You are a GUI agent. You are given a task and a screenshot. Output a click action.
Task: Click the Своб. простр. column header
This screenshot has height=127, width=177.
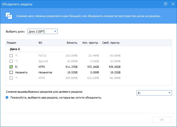(111, 43)
